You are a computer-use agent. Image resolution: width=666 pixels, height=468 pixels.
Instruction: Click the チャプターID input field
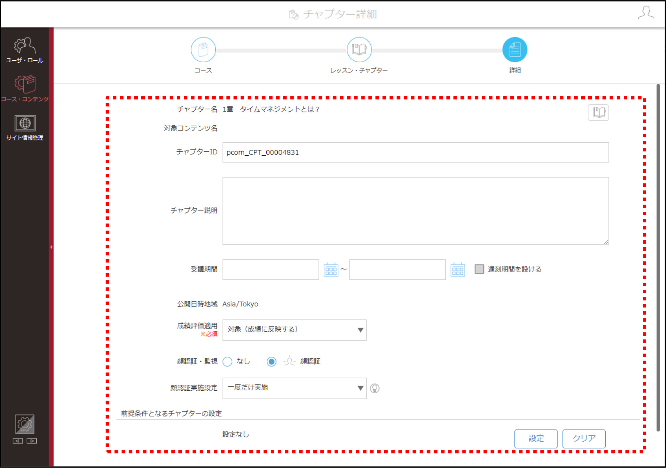pos(415,152)
